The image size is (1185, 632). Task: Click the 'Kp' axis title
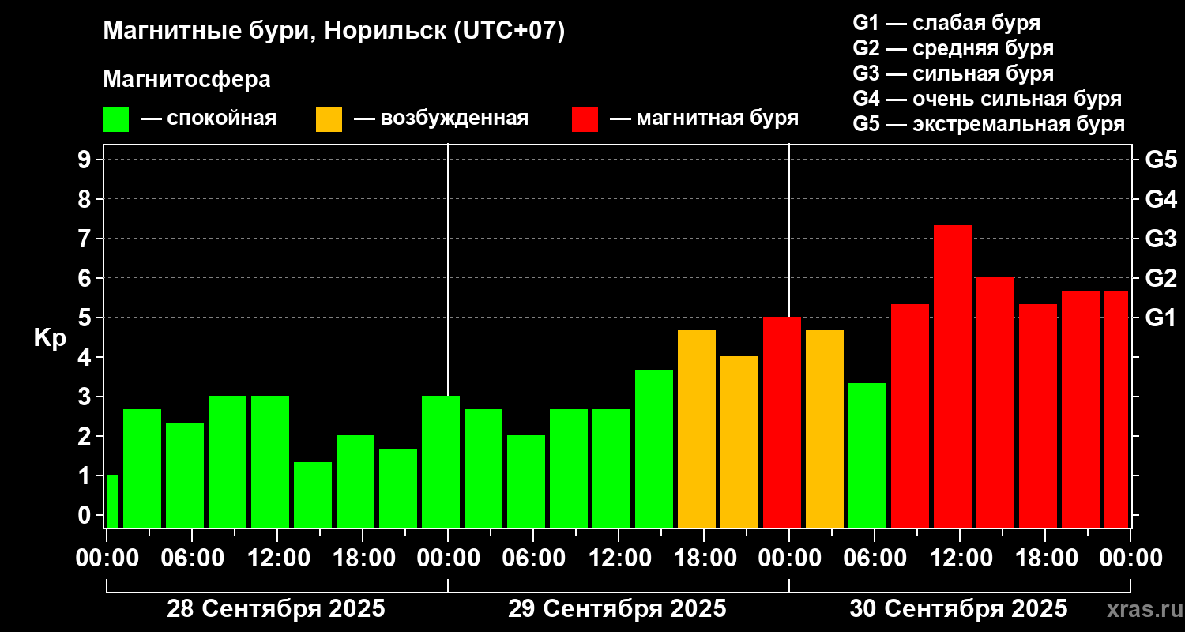(50, 337)
